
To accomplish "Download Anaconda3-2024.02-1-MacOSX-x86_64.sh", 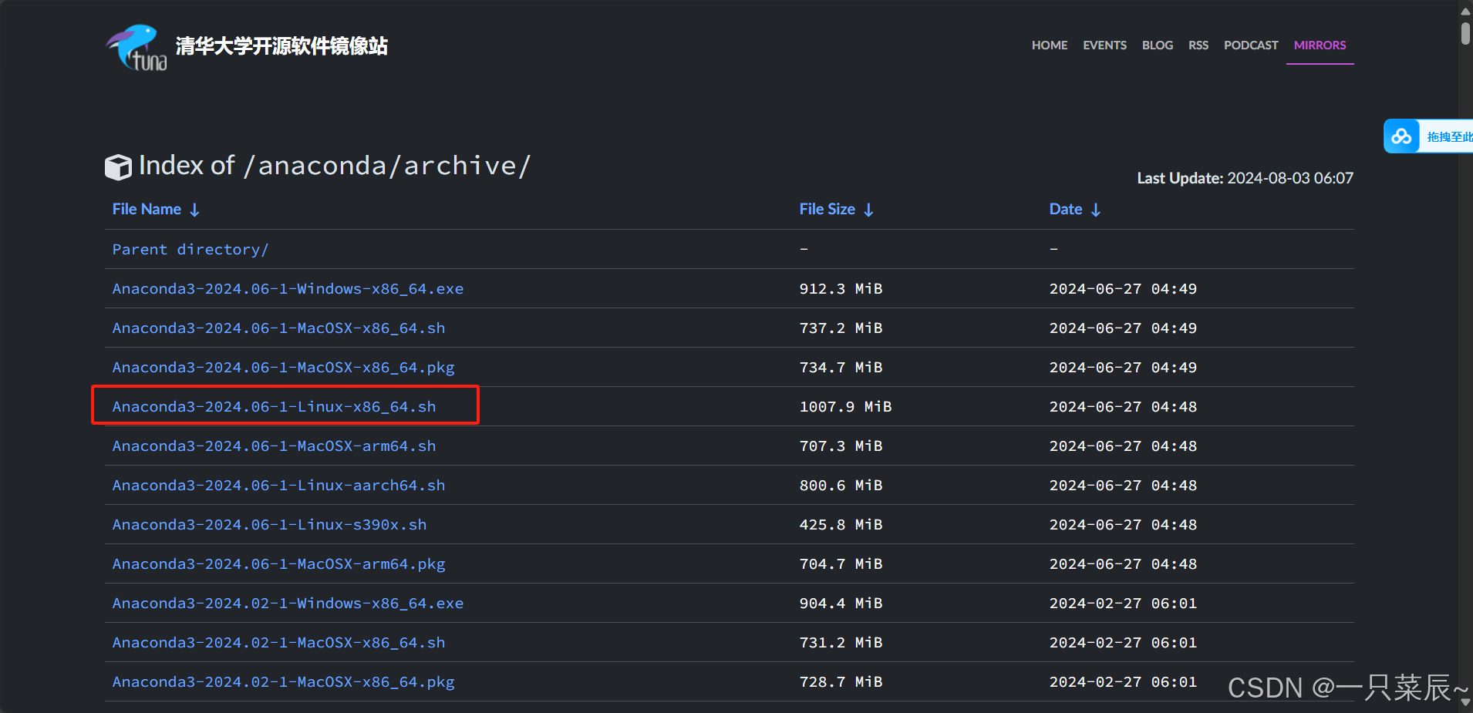I will tap(278, 642).
